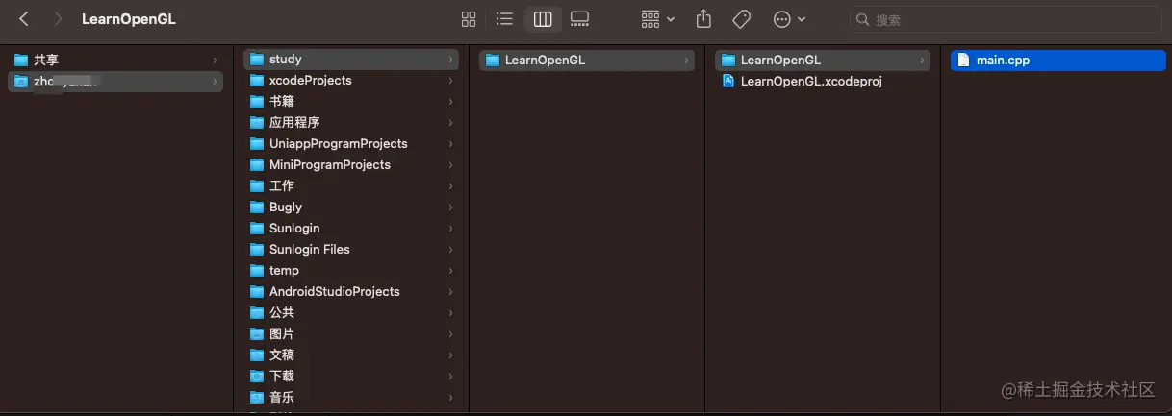Click the 音乐 folder icon

tap(257, 398)
